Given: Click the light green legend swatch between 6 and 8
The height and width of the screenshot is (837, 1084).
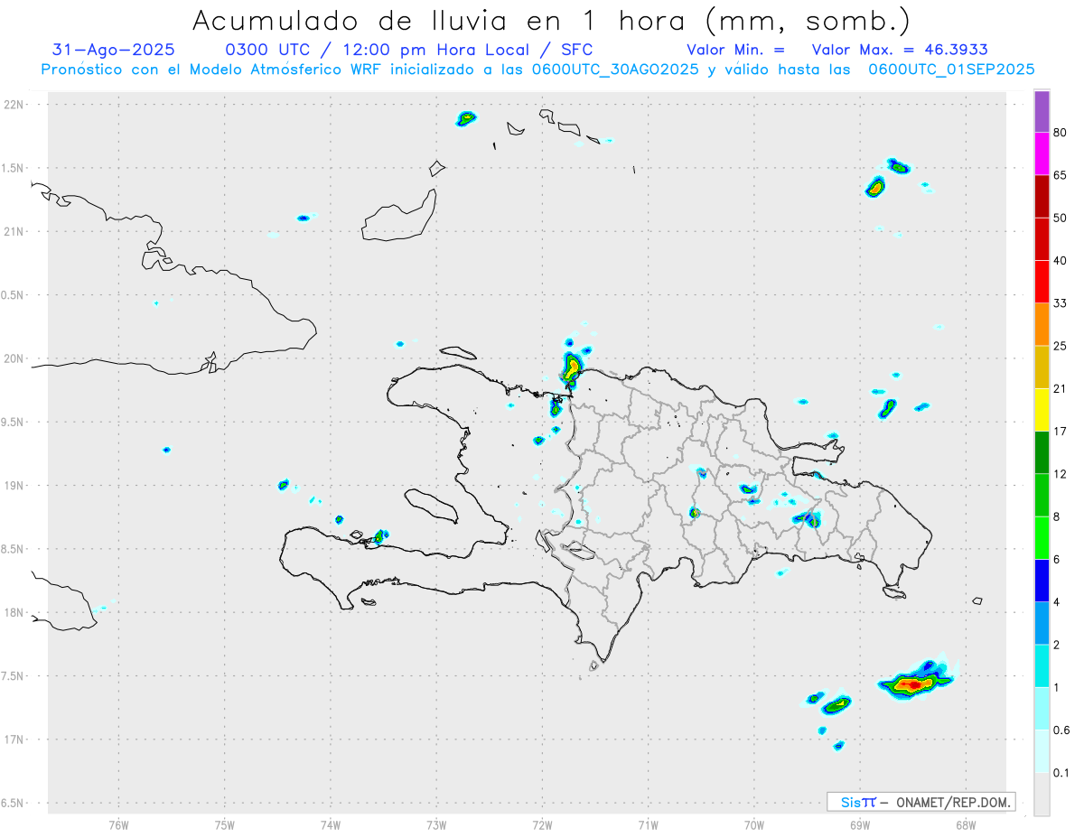Looking at the screenshot, I should click(x=1042, y=537).
